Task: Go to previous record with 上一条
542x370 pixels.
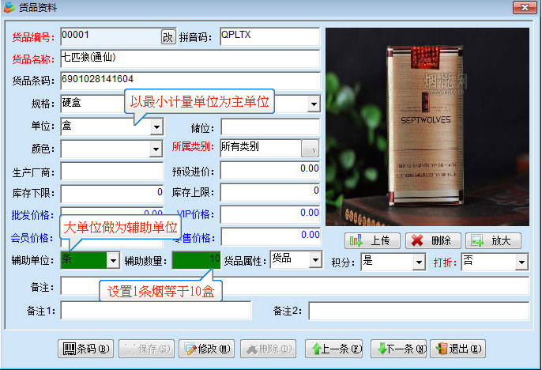Action: pos(335,349)
